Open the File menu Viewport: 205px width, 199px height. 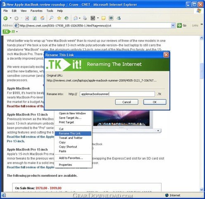pos(6,11)
